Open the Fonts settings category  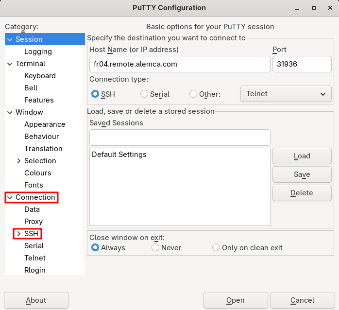tap(34, 185)
